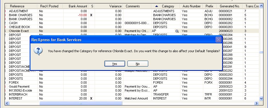
Task: Click the Auto Number column header
Action: click(x=191, y=6)
